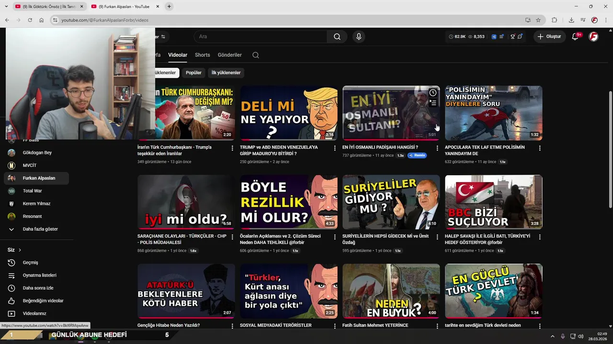This screenshot has height=344, width=613.
Task: Filter videos by Popüler chip
Action: click(193, 73)
